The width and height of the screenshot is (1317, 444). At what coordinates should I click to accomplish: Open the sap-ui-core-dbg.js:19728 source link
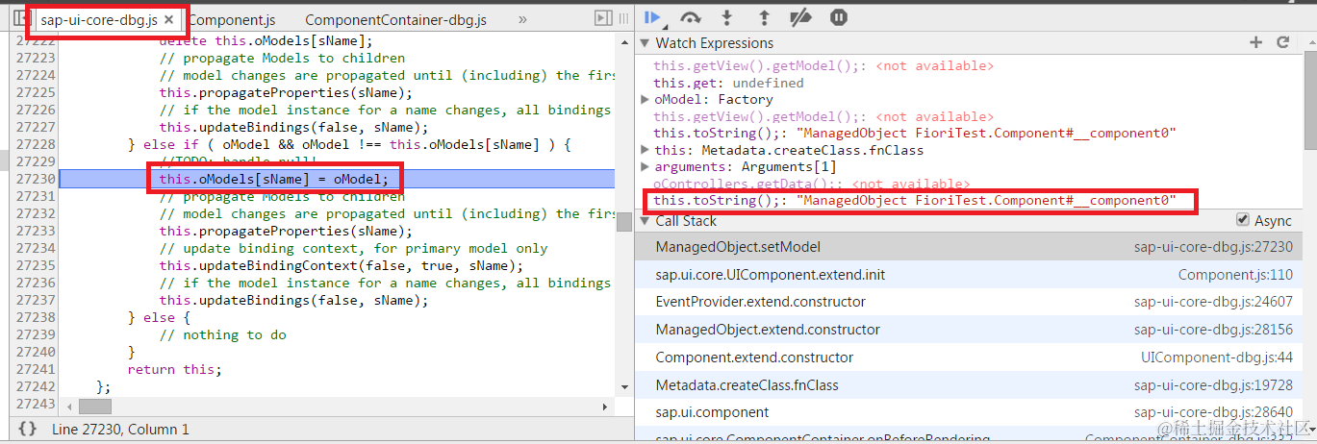tap(1213, 385)
